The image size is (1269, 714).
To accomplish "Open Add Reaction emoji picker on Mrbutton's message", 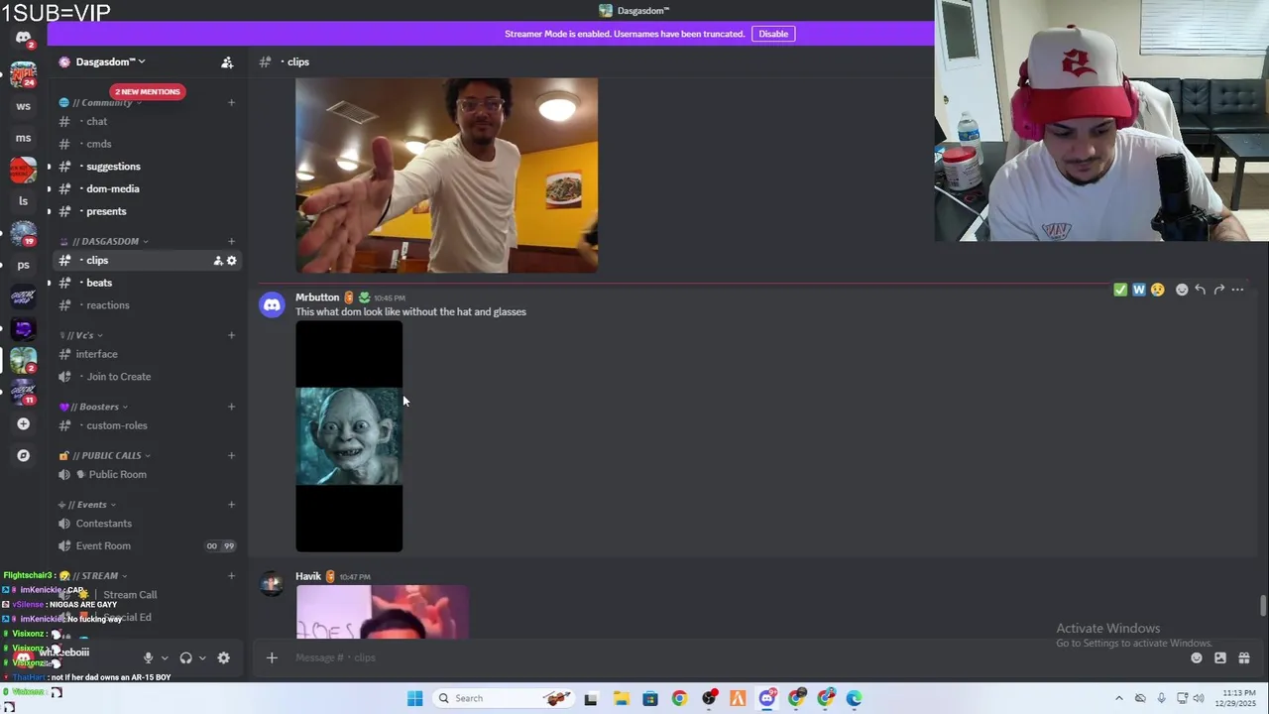I will point(1182,290).
